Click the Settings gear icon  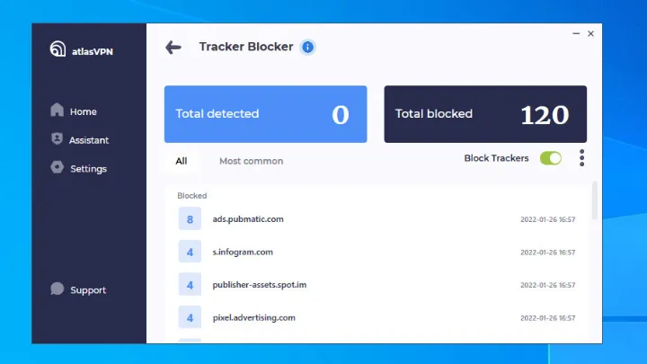57,167
